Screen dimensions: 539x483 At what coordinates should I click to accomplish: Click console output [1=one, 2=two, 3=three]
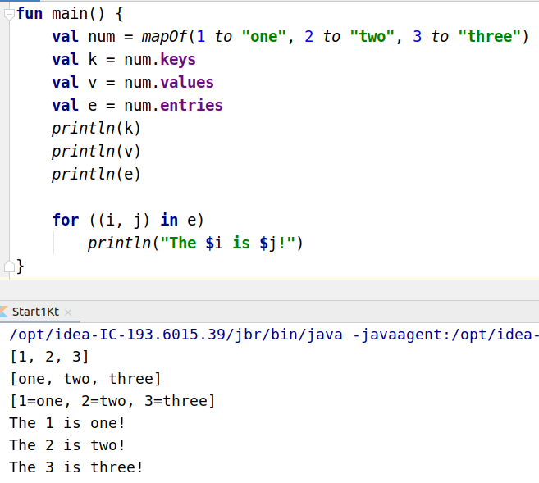112,401
